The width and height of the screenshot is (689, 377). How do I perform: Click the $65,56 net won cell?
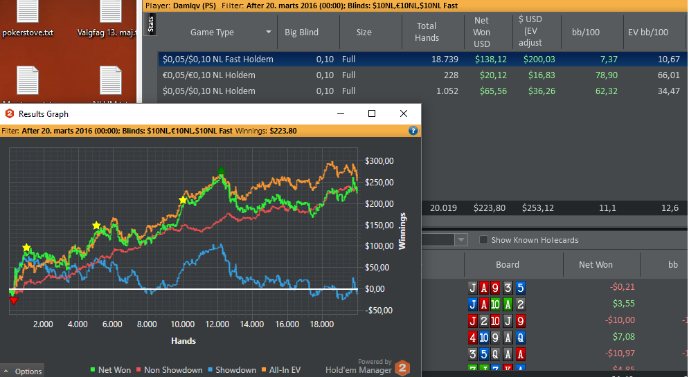pos(493,91)
